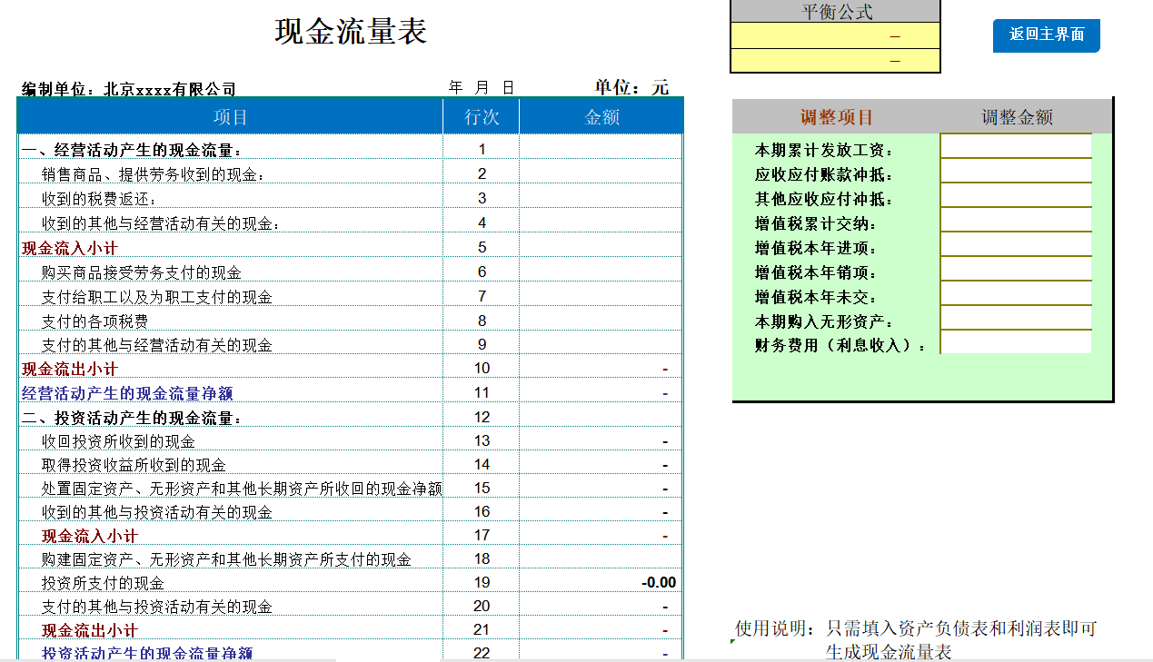Click the 财务费用（利息收入） amount field
Screen dimensions: 1153x662
tap(1015, 344)
